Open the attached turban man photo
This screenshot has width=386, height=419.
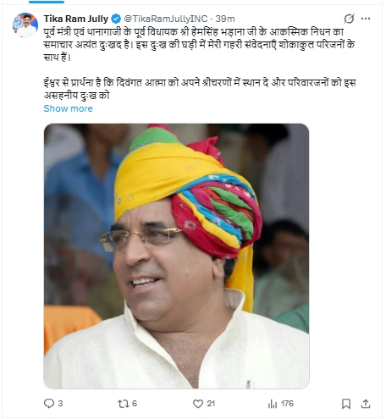[176, 256]
